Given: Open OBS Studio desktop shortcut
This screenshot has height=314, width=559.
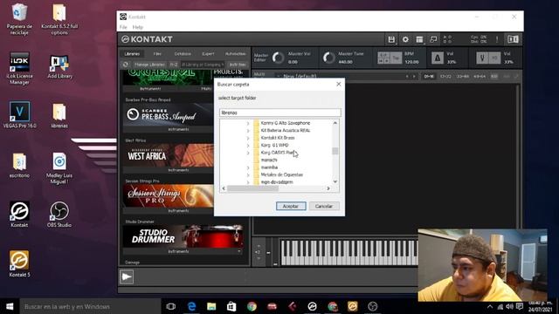Looking at the screenshot, I should tap(59, 215).
